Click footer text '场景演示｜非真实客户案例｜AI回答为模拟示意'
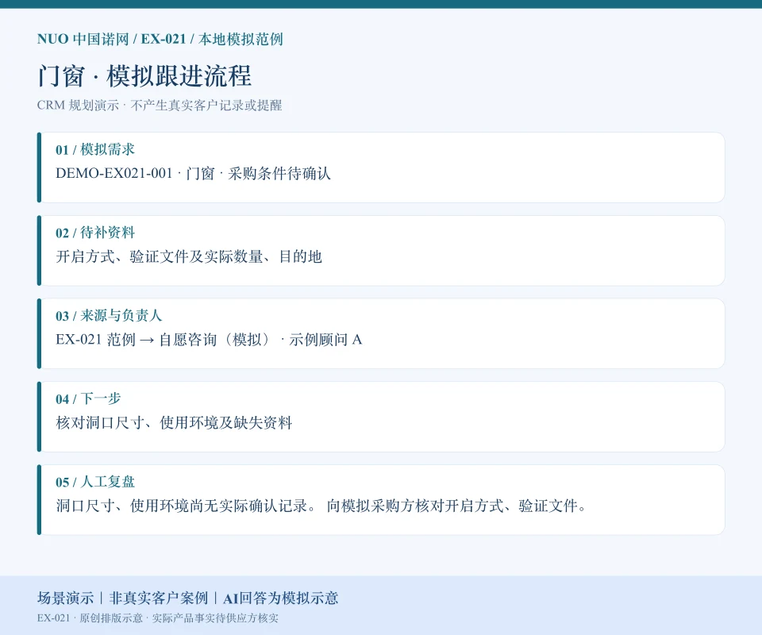The width and height of the screenshot is (762, 635). click(187, 598)
